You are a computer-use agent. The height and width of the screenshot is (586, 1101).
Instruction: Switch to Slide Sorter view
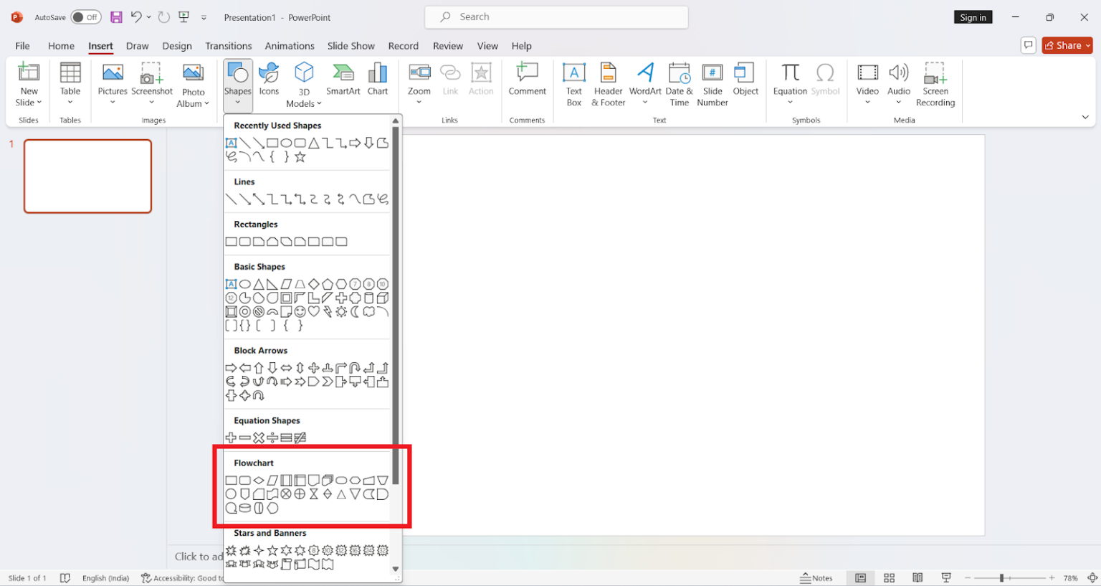click(889, 577)
